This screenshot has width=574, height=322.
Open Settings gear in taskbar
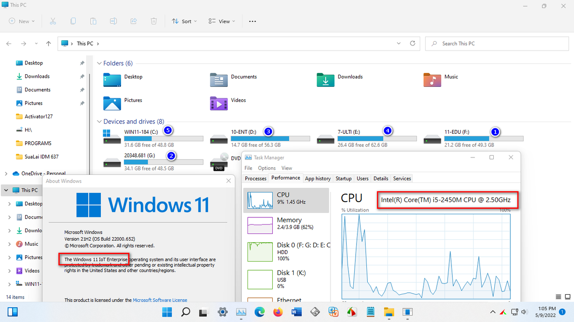click(222, 312)
